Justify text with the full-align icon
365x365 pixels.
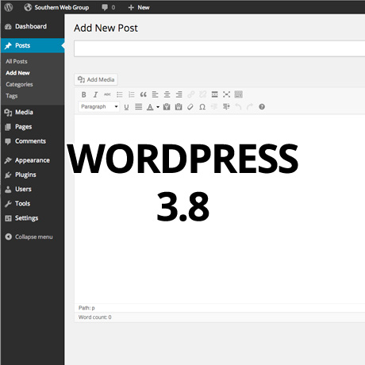pyautogui.click(x=138, y=107)
